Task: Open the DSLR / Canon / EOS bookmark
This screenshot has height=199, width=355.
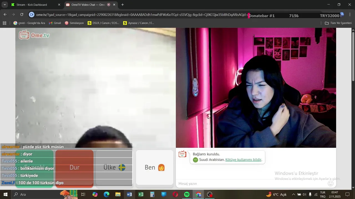Action: pos(103,23)
